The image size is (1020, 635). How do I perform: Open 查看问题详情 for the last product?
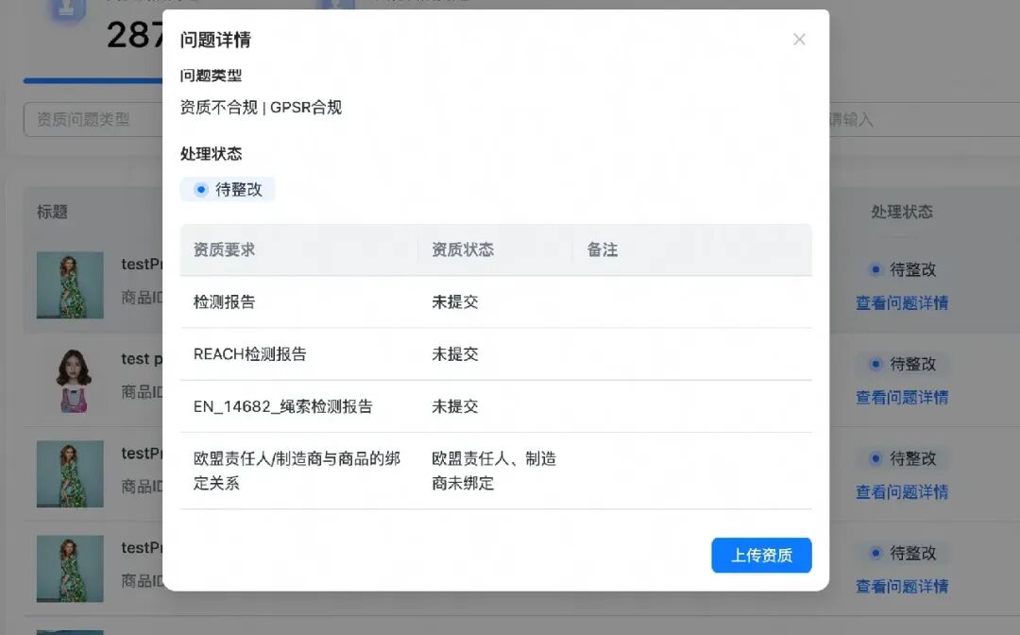click(901, 586)
